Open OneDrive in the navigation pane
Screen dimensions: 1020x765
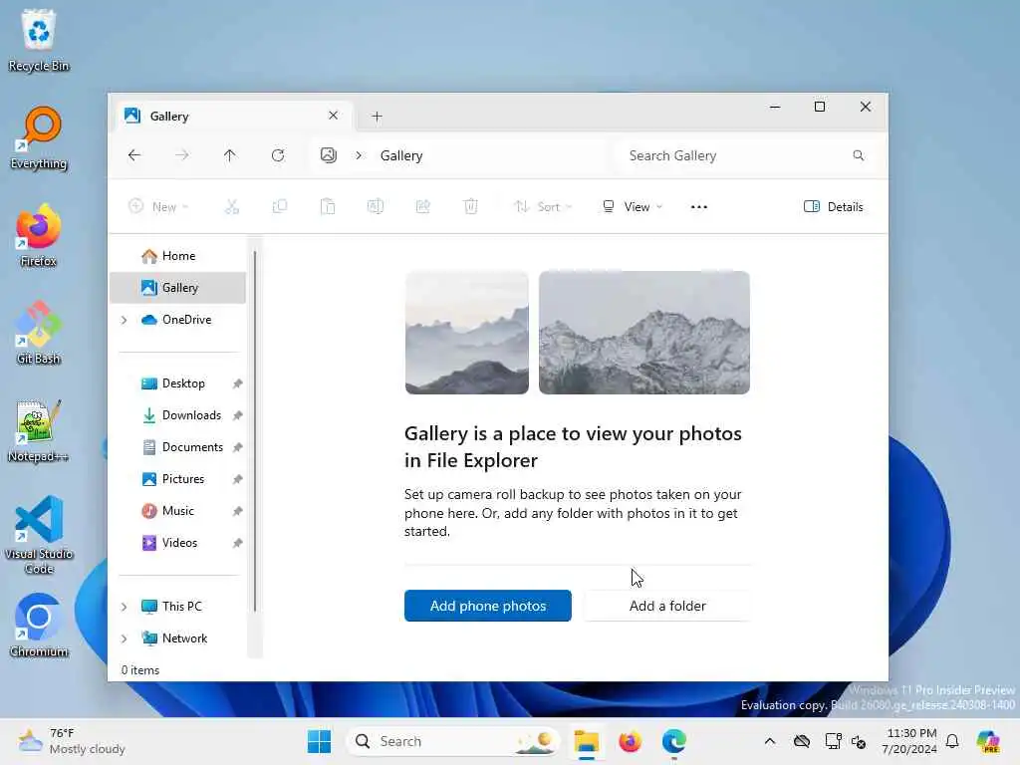point(177,320)
